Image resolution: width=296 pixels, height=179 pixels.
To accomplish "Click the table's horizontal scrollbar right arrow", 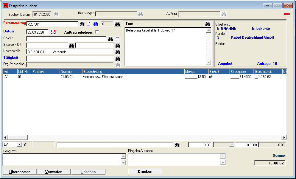I will (284, 137).
